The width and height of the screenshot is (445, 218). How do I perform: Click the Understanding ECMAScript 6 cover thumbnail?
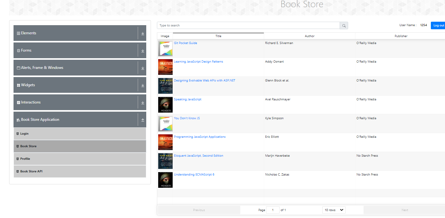point(165,180)
